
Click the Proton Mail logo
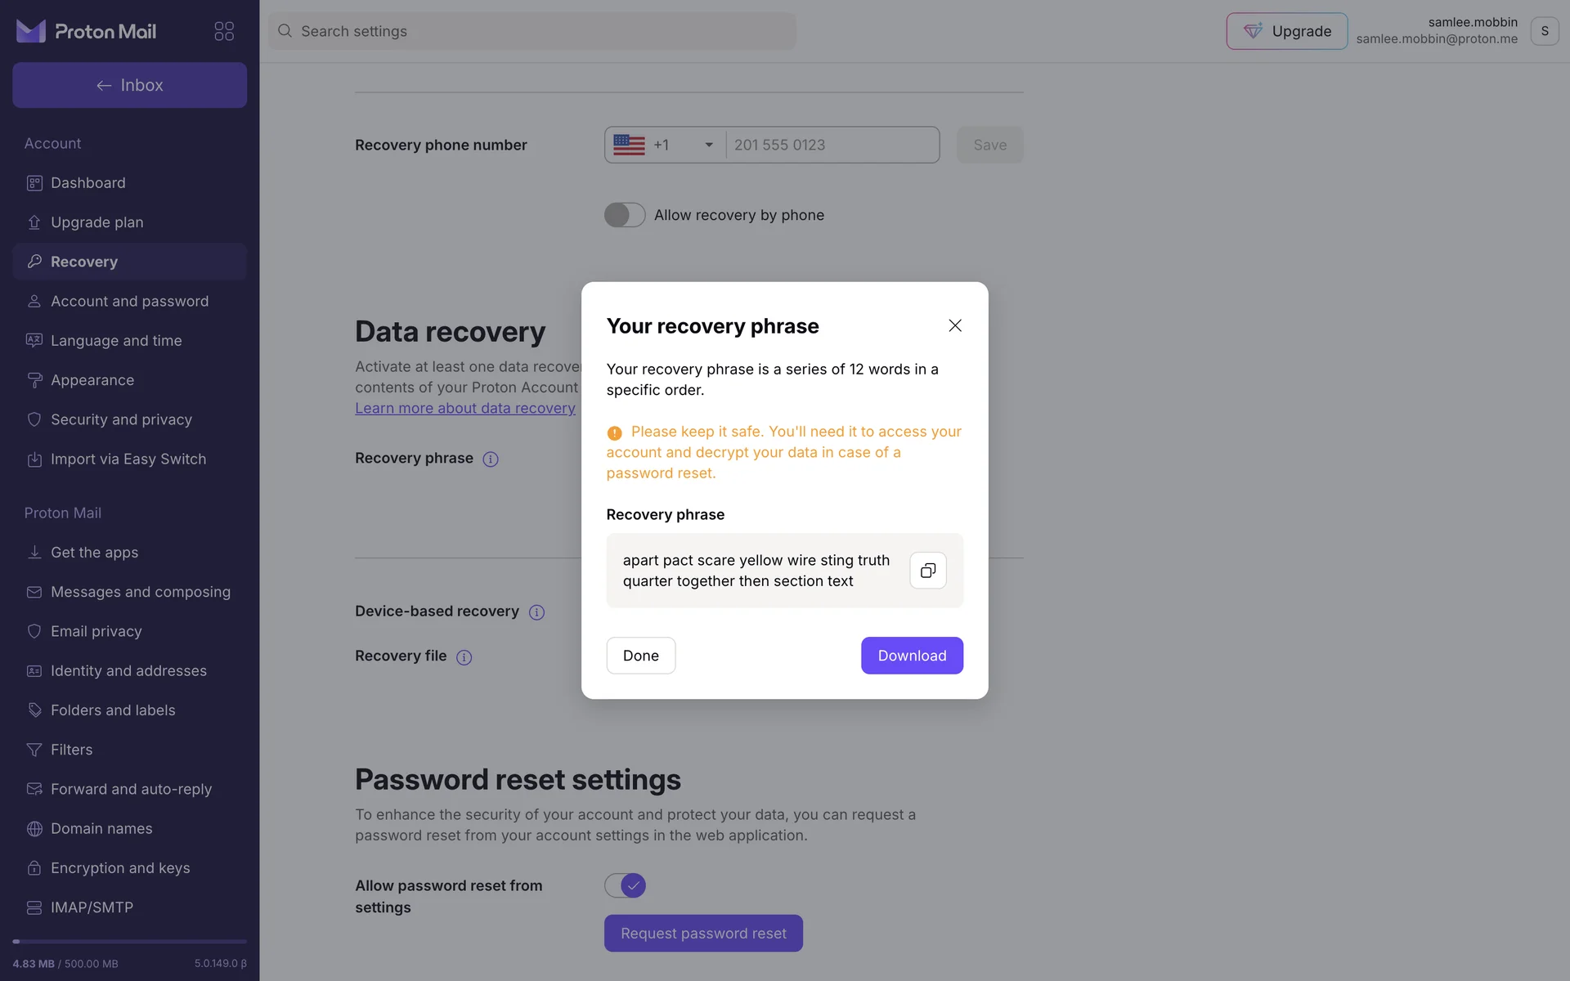coord(87,31)
